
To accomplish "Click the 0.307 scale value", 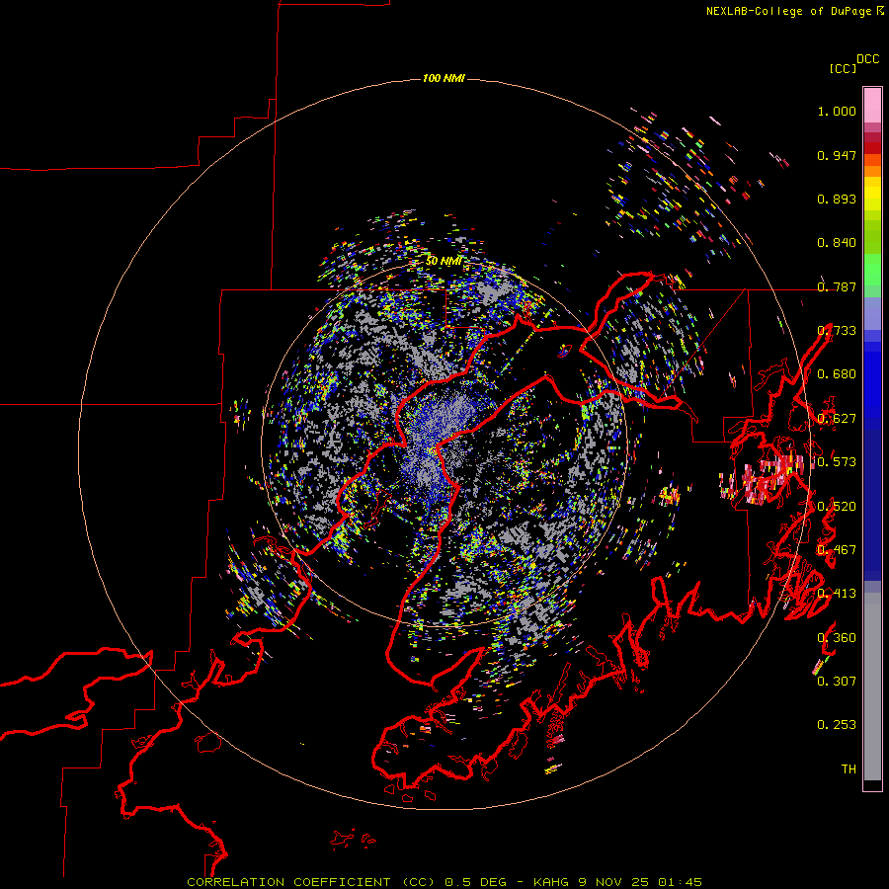I will (x=837, y=682).
